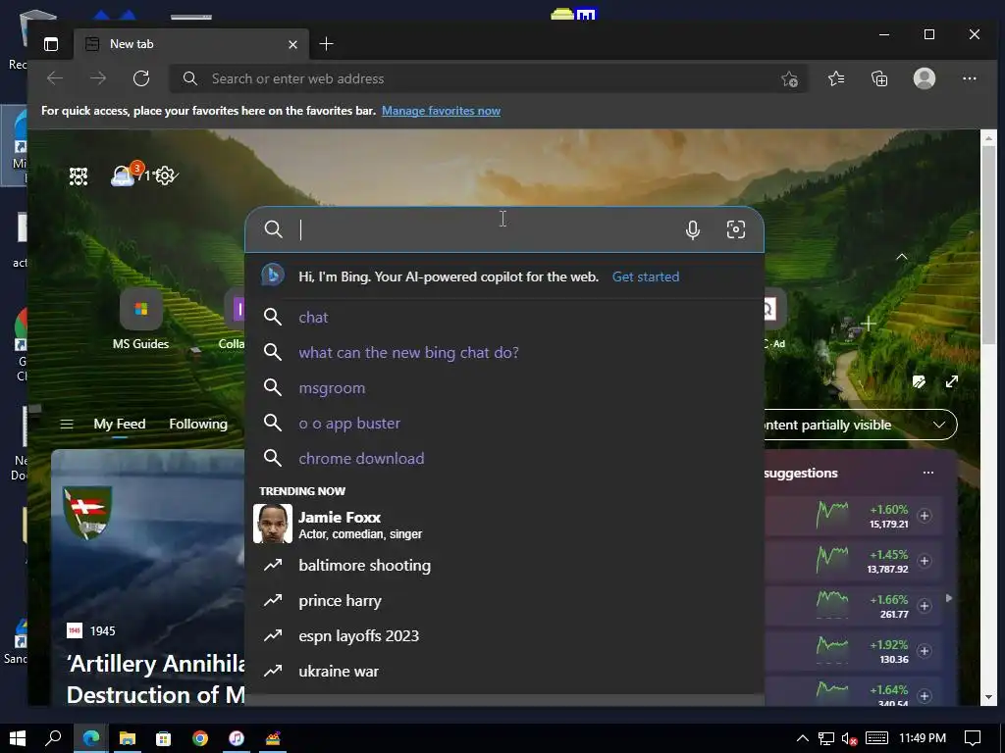The image size is (1005, 753).
Task: Open MS Guides quick link tile
Action: coord(141,319)
